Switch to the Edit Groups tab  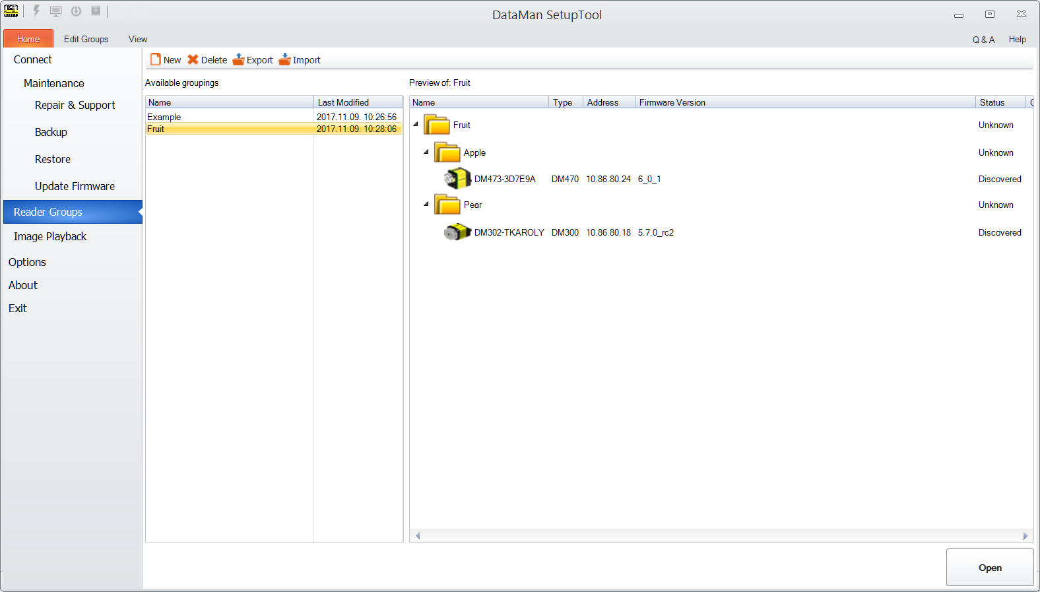pyautogui.click(x=86, y=39)
